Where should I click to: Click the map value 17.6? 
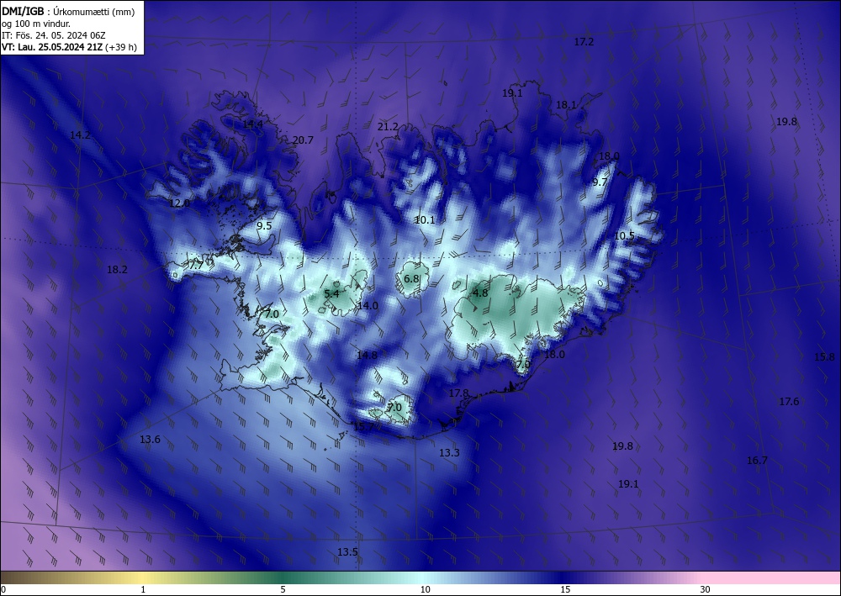(789, 402)
